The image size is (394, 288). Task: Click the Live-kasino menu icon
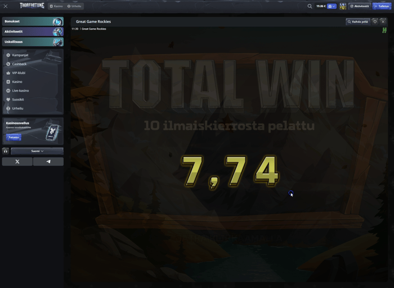pos(8,91)
